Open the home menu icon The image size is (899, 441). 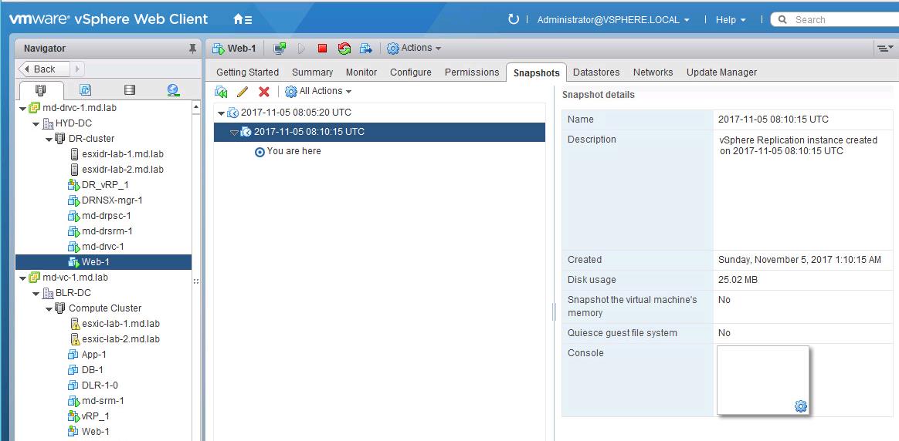(243, 19)
